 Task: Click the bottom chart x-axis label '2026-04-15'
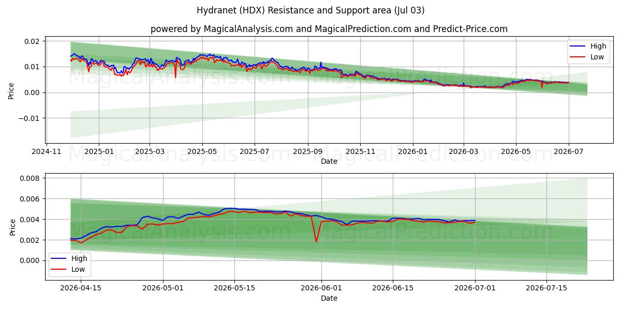click(81, 288)
